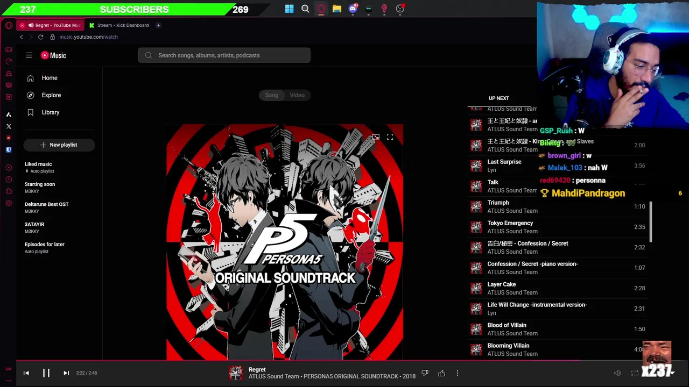This screenshot has height=387, width=689.
Task: Play Blood of Villain from queue
Action: (557, 329)
